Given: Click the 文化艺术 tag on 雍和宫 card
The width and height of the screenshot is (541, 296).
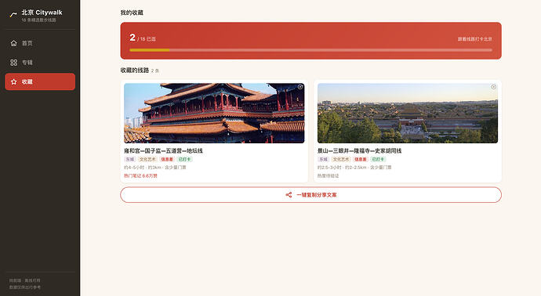Looking at the screenshot, I should pos(147,159).
